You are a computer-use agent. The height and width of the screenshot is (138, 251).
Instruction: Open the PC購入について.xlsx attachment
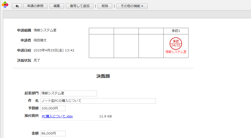pos(57,116)
